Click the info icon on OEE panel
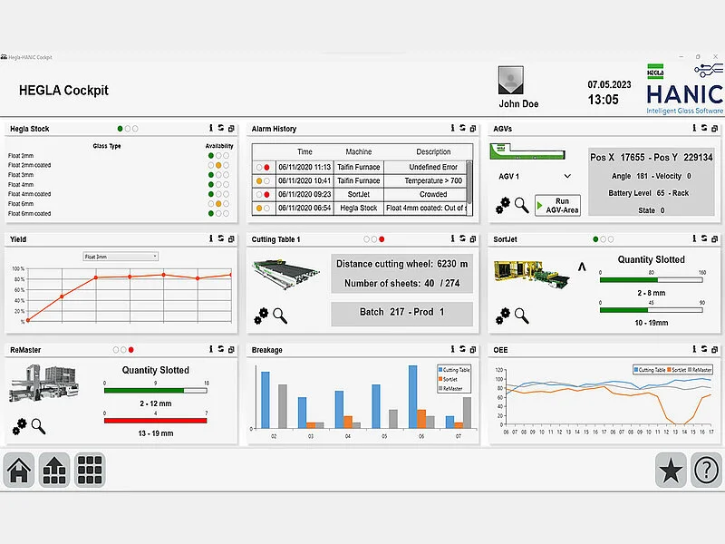The width and height of the screenshot is (725, 544). click(694, 349)
